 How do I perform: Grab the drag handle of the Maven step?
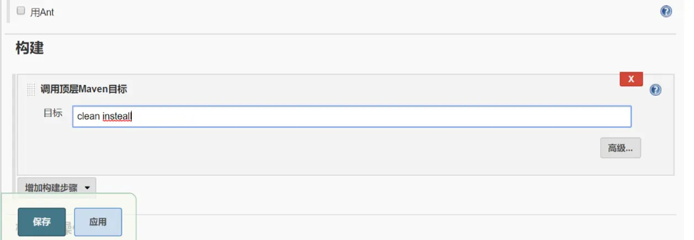point(31,90)
